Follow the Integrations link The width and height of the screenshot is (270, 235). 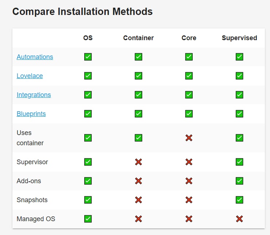[x=34, y=95]
